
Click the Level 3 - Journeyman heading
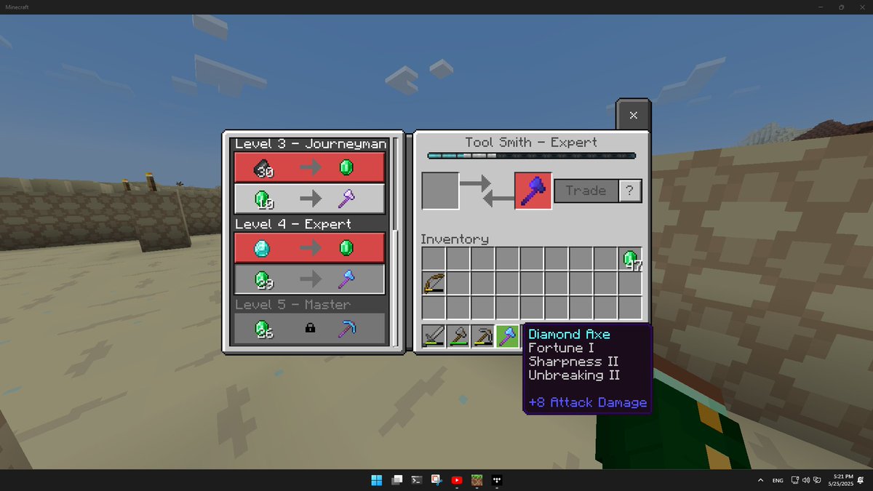click(x=311, y=144)
